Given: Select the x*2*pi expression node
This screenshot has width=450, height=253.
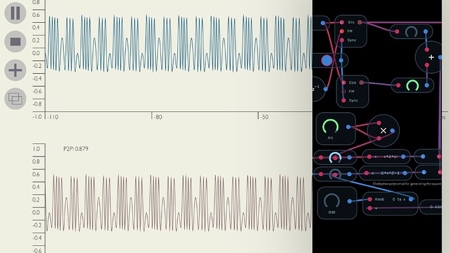Looking at the screenshot, I should coord(386,156).
